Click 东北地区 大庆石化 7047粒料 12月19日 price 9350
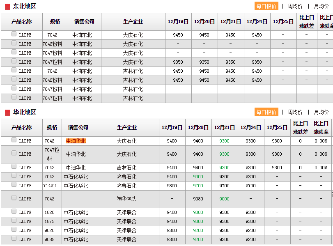 [178, 62]
